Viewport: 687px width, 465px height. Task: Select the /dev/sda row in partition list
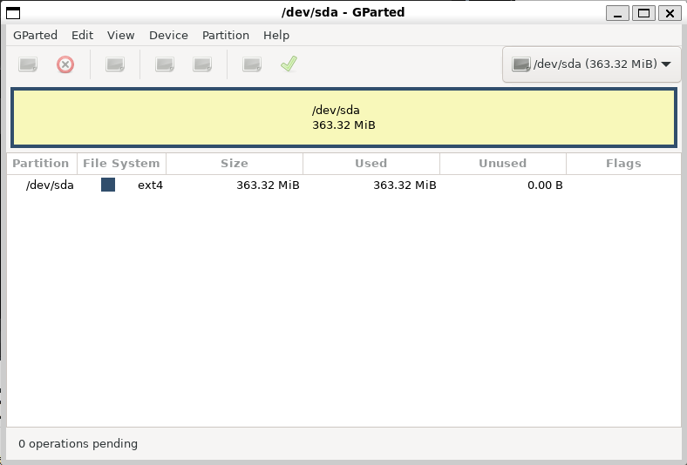[x=344, y=185]
